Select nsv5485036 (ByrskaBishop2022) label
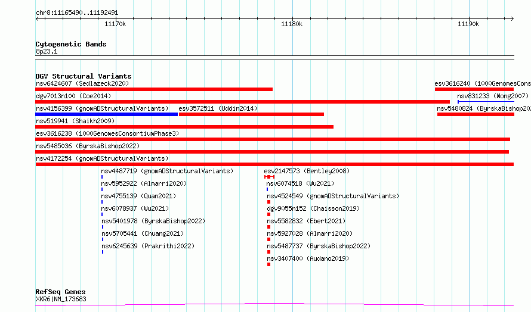Image resolution: width=531 pixels, height=312 pixels. pyautogui.click(x=88, y=146)
